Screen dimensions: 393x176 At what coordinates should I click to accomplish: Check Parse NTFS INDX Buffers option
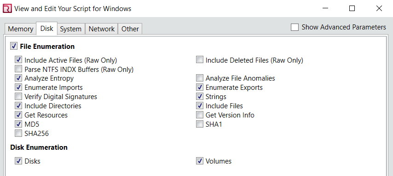[x=18, y=69]
